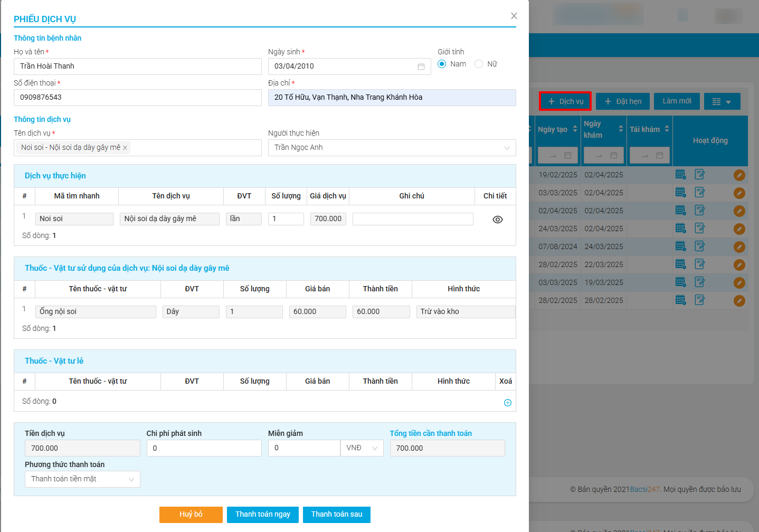Click orange edit icon in row 03/03/2025 - 02/04/2025
This screenshot has height=532, width=759.
(x=739, y=193)
